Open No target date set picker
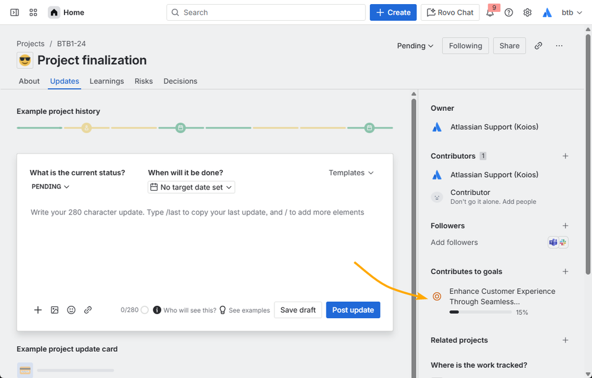Image resolution: width=592 pixels, height=378 pixels. [191, 187]
